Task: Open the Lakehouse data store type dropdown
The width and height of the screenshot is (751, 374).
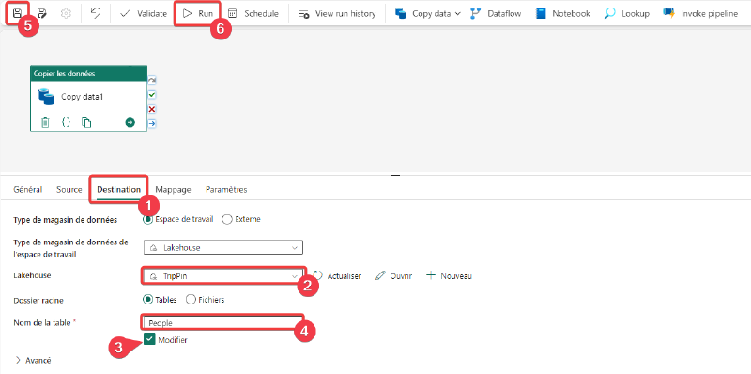Action: pos(223,248)
